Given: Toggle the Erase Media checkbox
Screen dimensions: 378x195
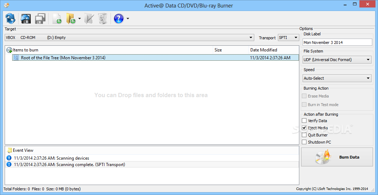Looking at the screenshot, I should click(304, 96).
